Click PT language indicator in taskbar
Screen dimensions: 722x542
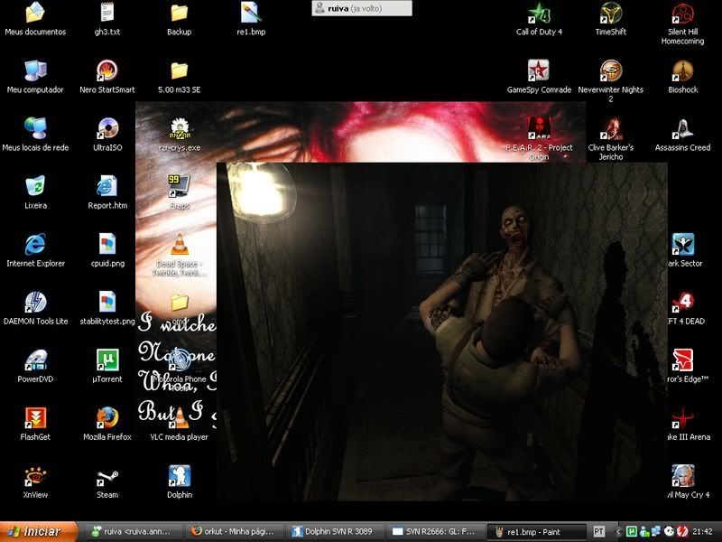click(x=598, y=531)
